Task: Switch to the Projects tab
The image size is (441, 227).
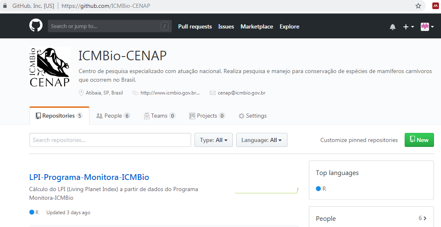Action: click(207, 116)
